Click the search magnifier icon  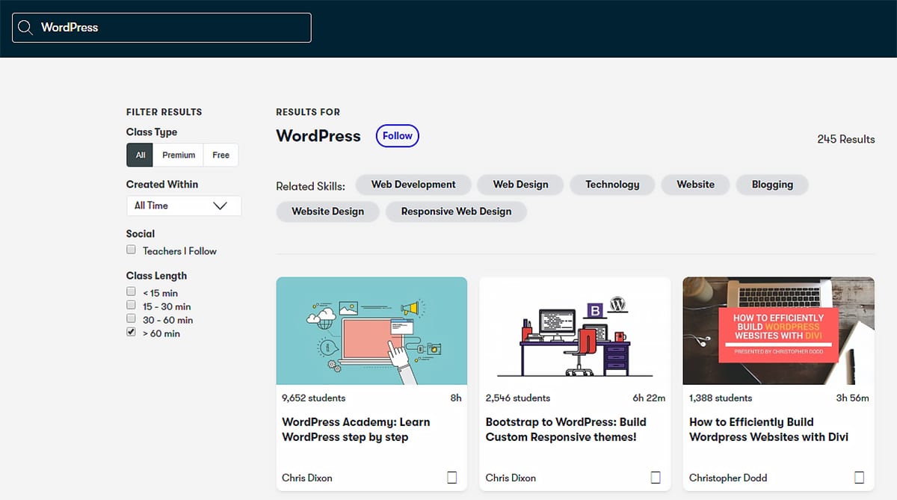click(x=25, y=28)
